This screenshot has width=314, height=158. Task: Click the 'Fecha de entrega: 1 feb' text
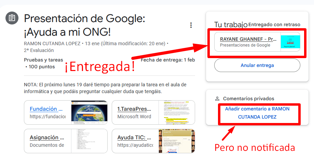click(x=168, y=60)
